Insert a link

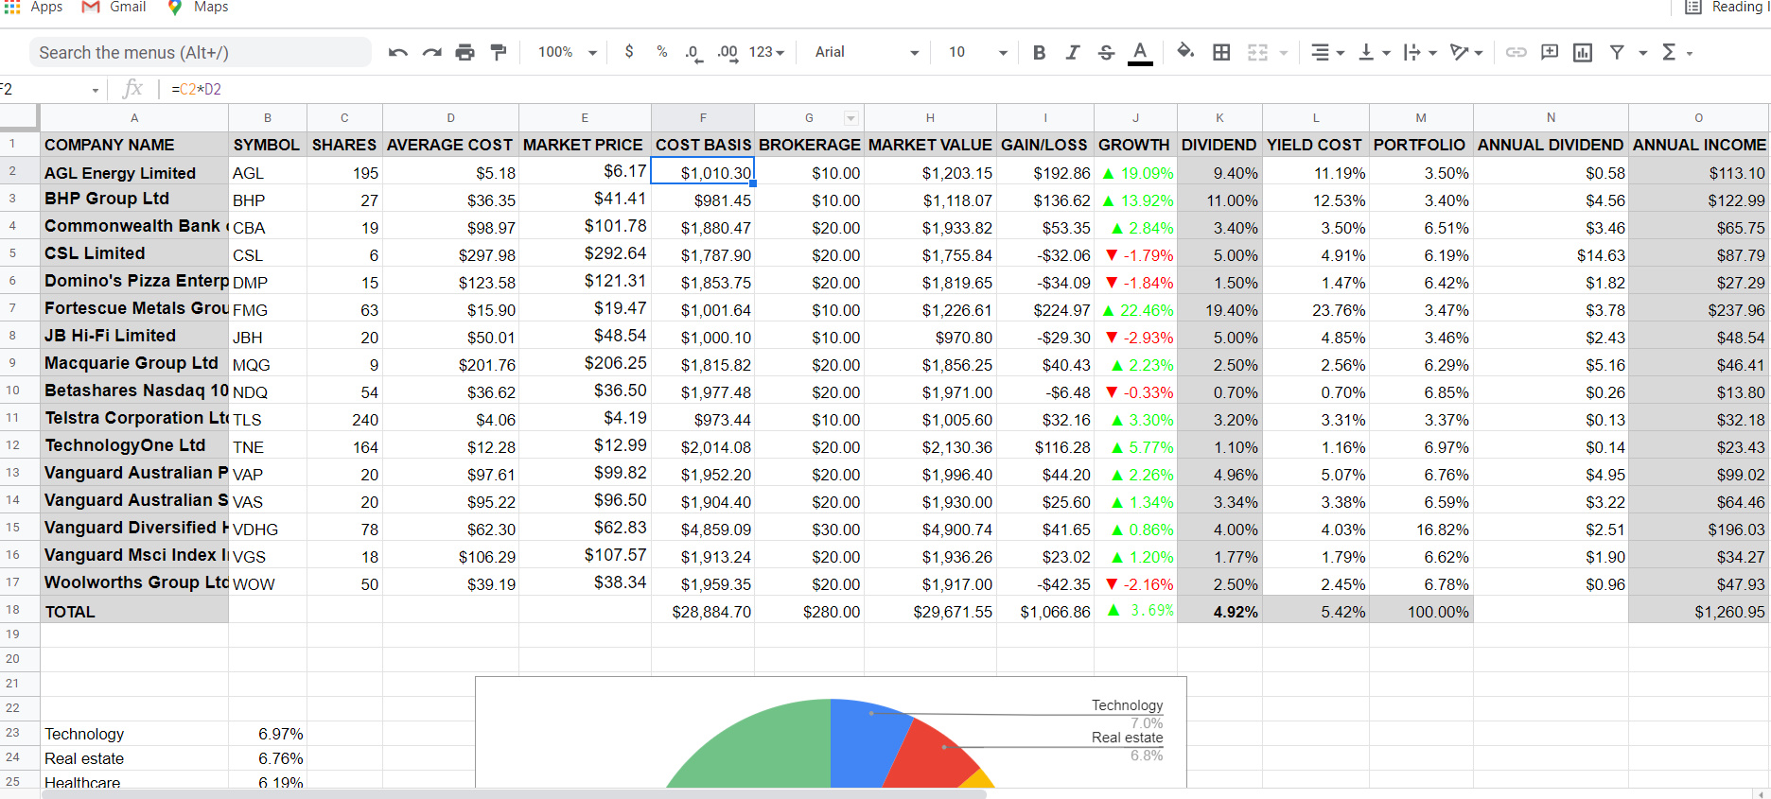pos(1516,53)
